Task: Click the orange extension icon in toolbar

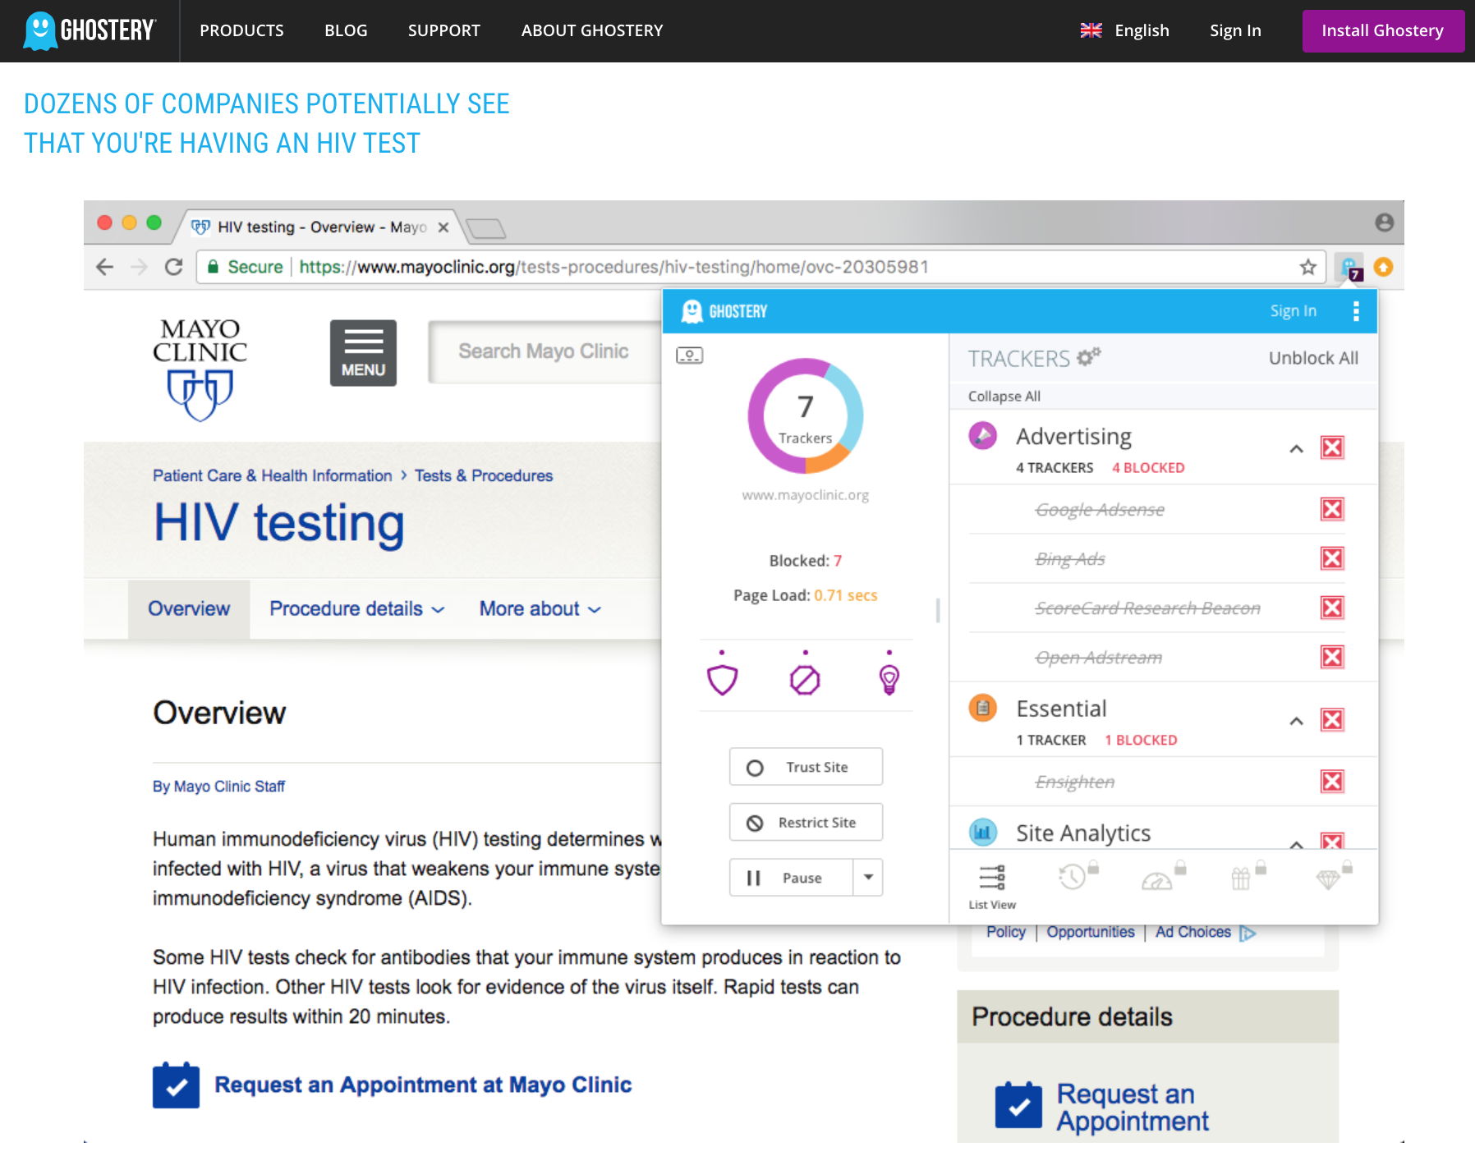Action: [1383, 267]
